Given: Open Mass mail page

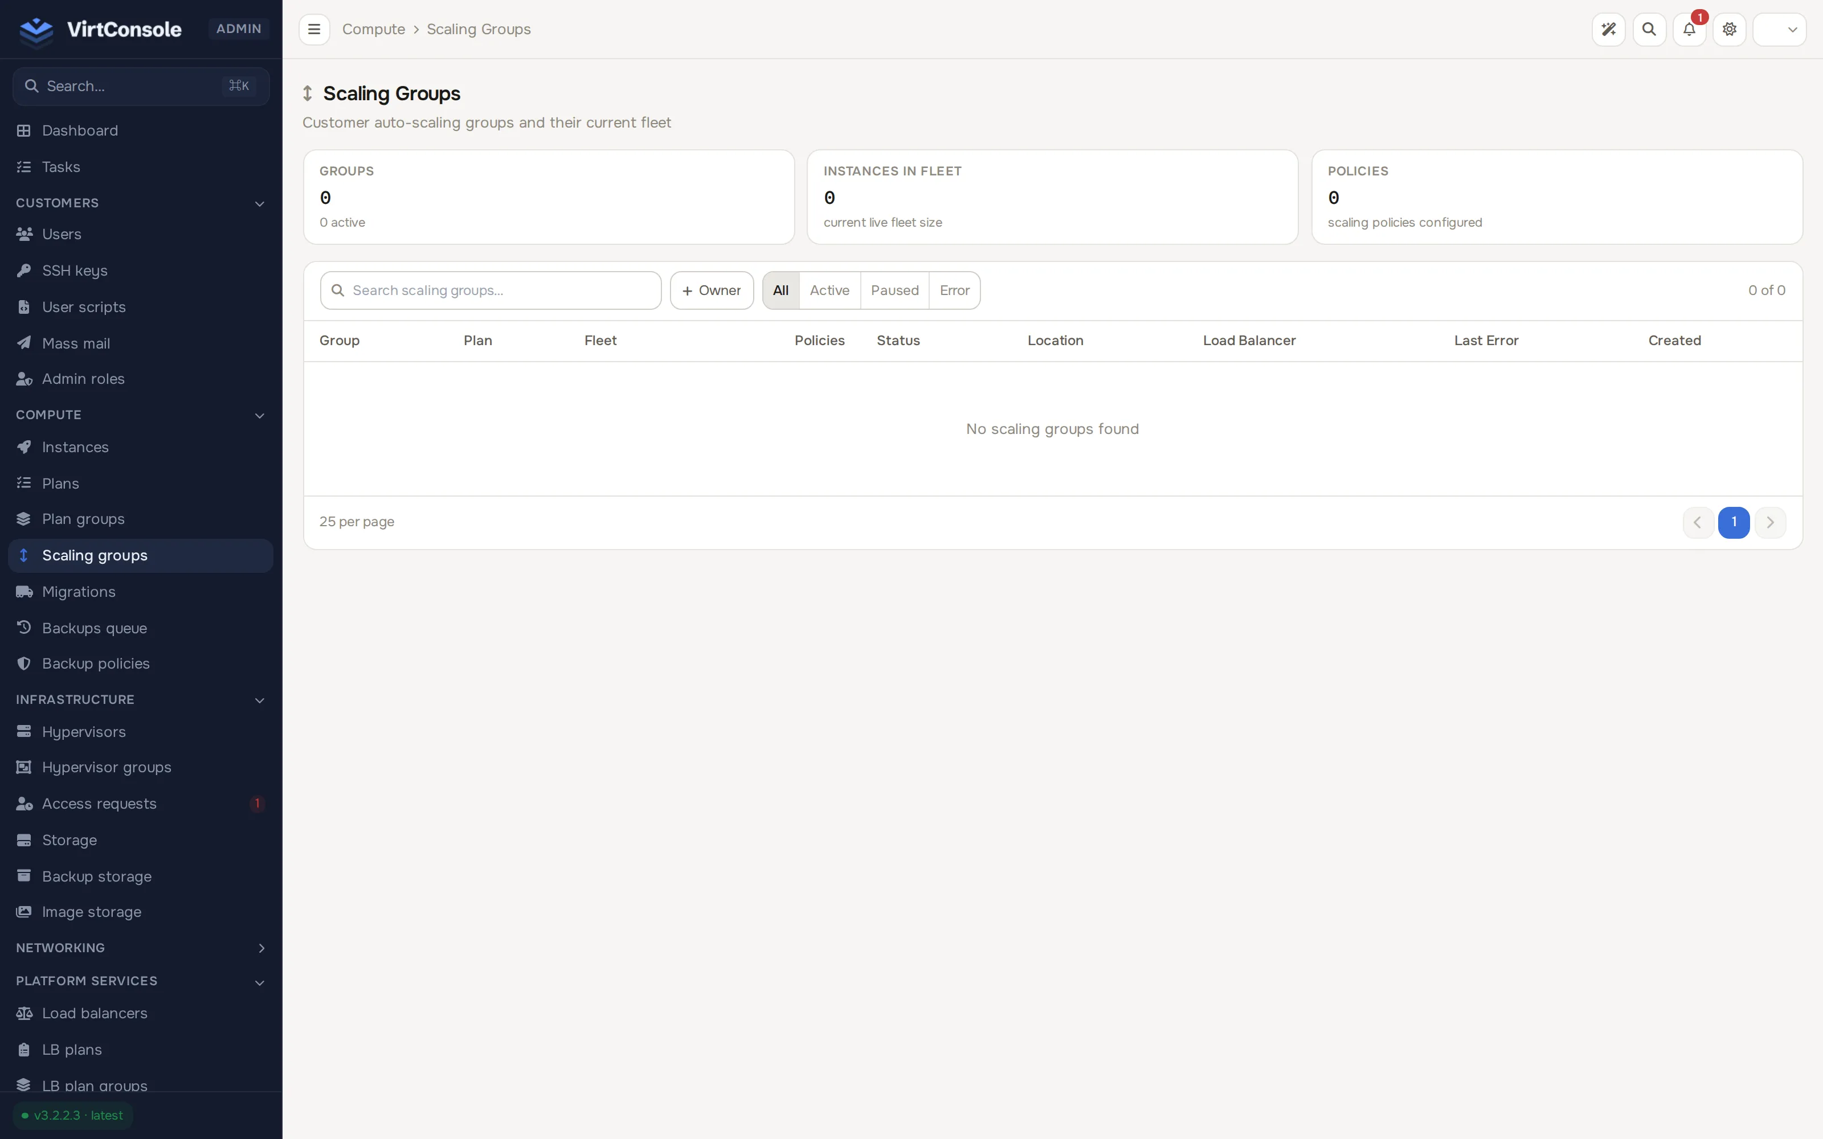Looking at the screenshot, I should pyautogui.click(x=141, y=343).
